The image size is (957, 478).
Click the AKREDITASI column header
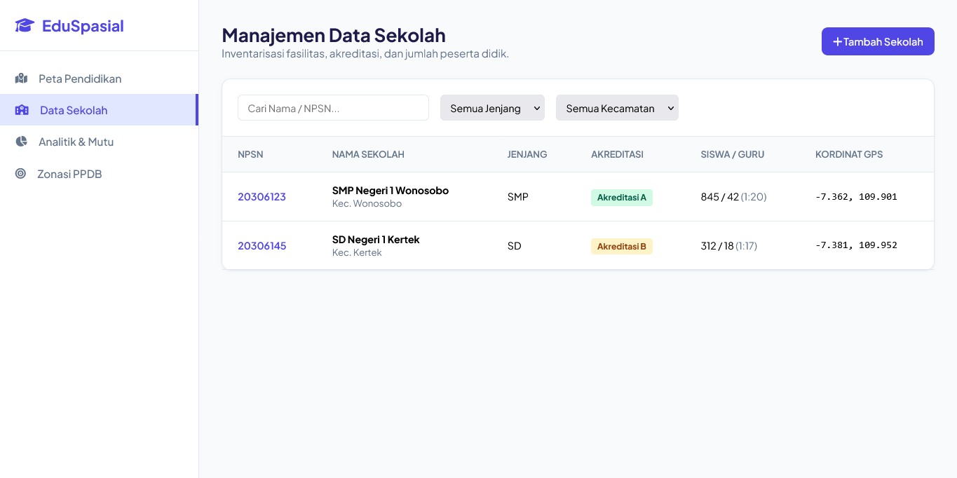[617, 154]
